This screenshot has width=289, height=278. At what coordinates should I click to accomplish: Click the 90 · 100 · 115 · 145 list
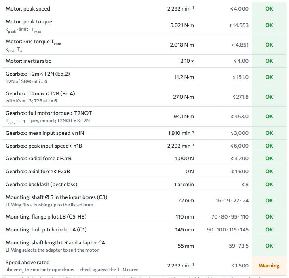(x=228, y=230)
